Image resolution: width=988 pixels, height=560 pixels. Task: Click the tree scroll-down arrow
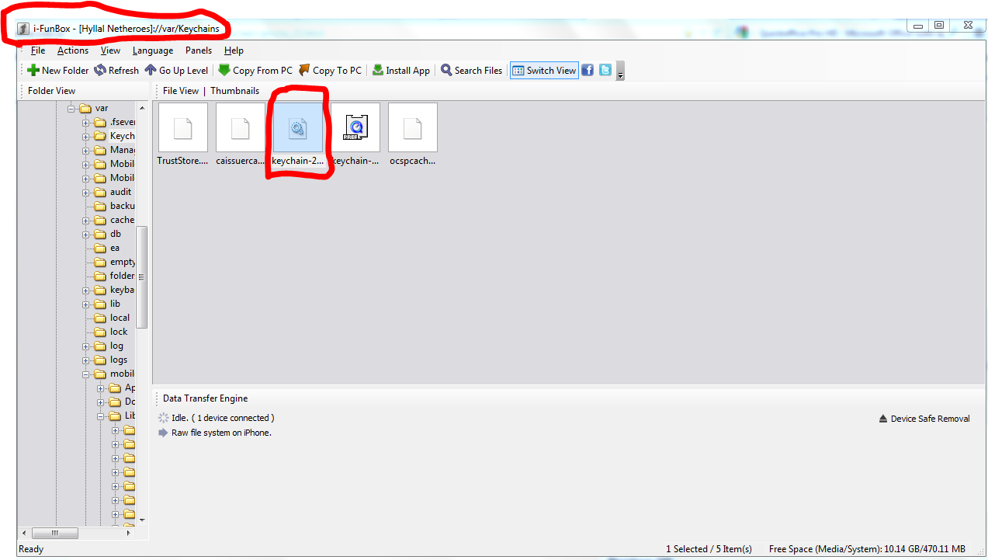tap(141, 520)
